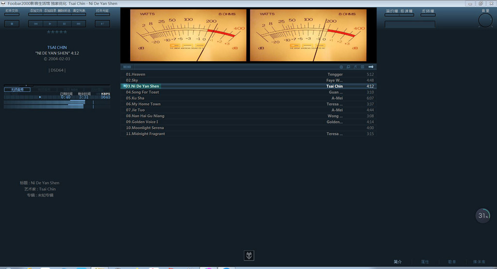
Task: Select the track 10.Moonlight Serena
Action: 248,128
